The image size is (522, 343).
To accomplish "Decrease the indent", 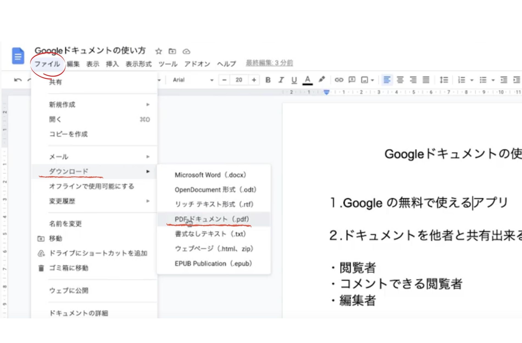I will (504, 80).
